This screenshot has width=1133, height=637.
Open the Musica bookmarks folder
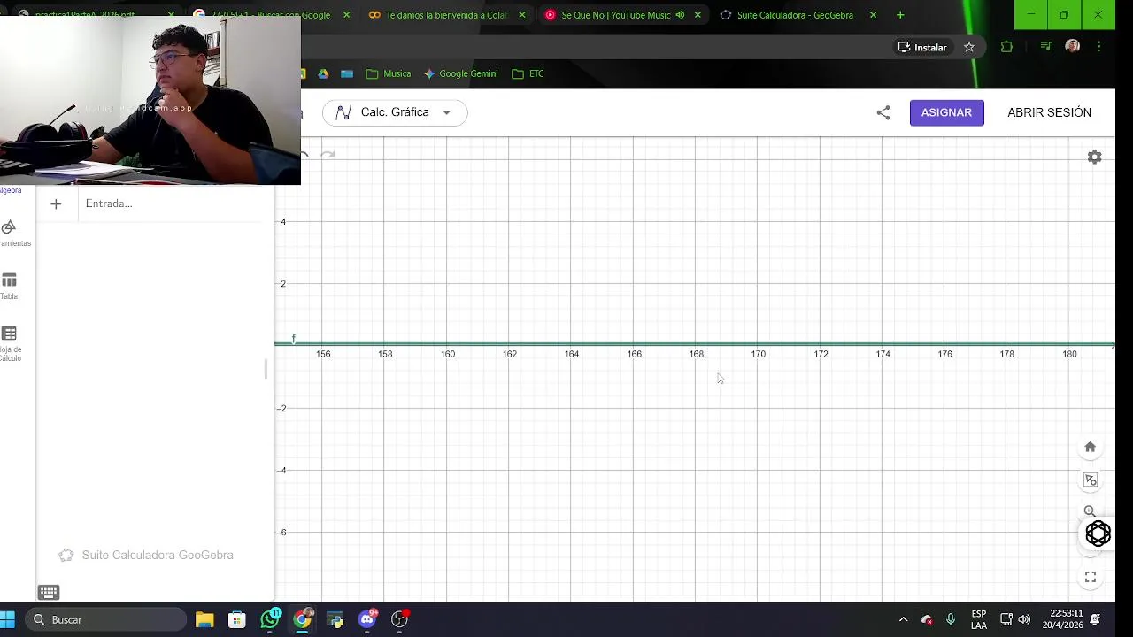point(389,73)
